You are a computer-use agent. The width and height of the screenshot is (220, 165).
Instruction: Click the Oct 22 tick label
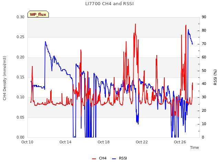click(142, 142)
